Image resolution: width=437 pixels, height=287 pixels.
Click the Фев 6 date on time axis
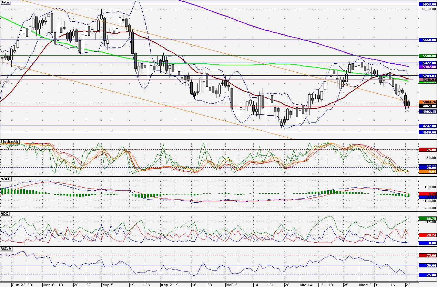tap(48, 285)
